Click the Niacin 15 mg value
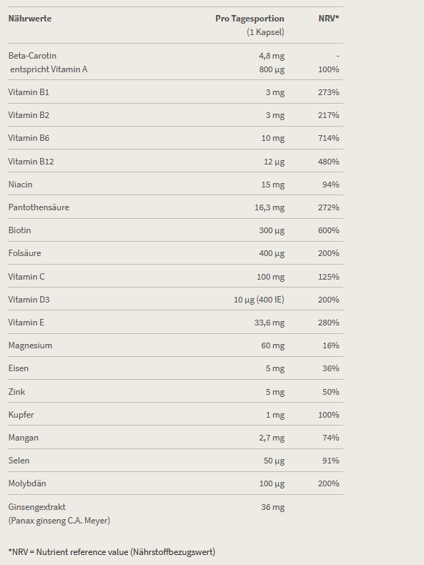The height and width of the screenshot is (565, 424). (x=272, y=185)
